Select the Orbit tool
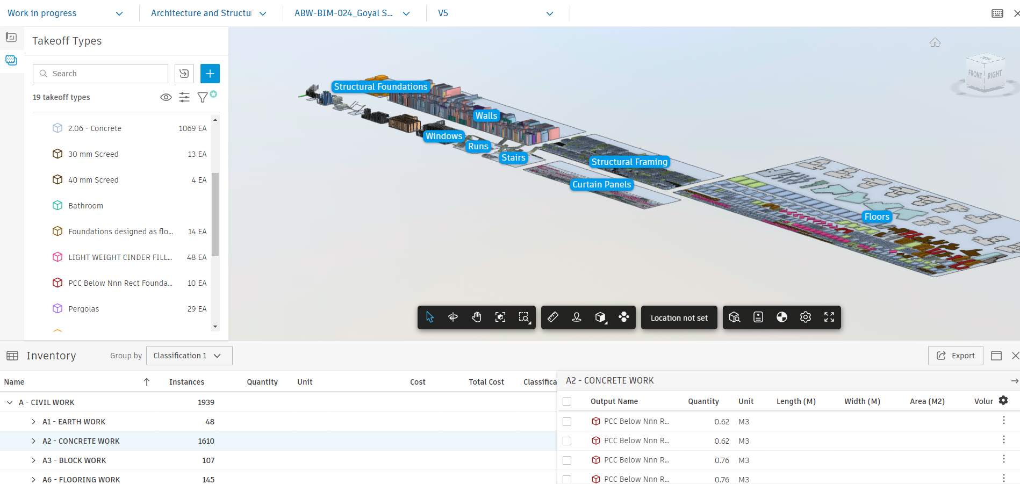This screenshot has height=484, width=1020. coord(453,317)
